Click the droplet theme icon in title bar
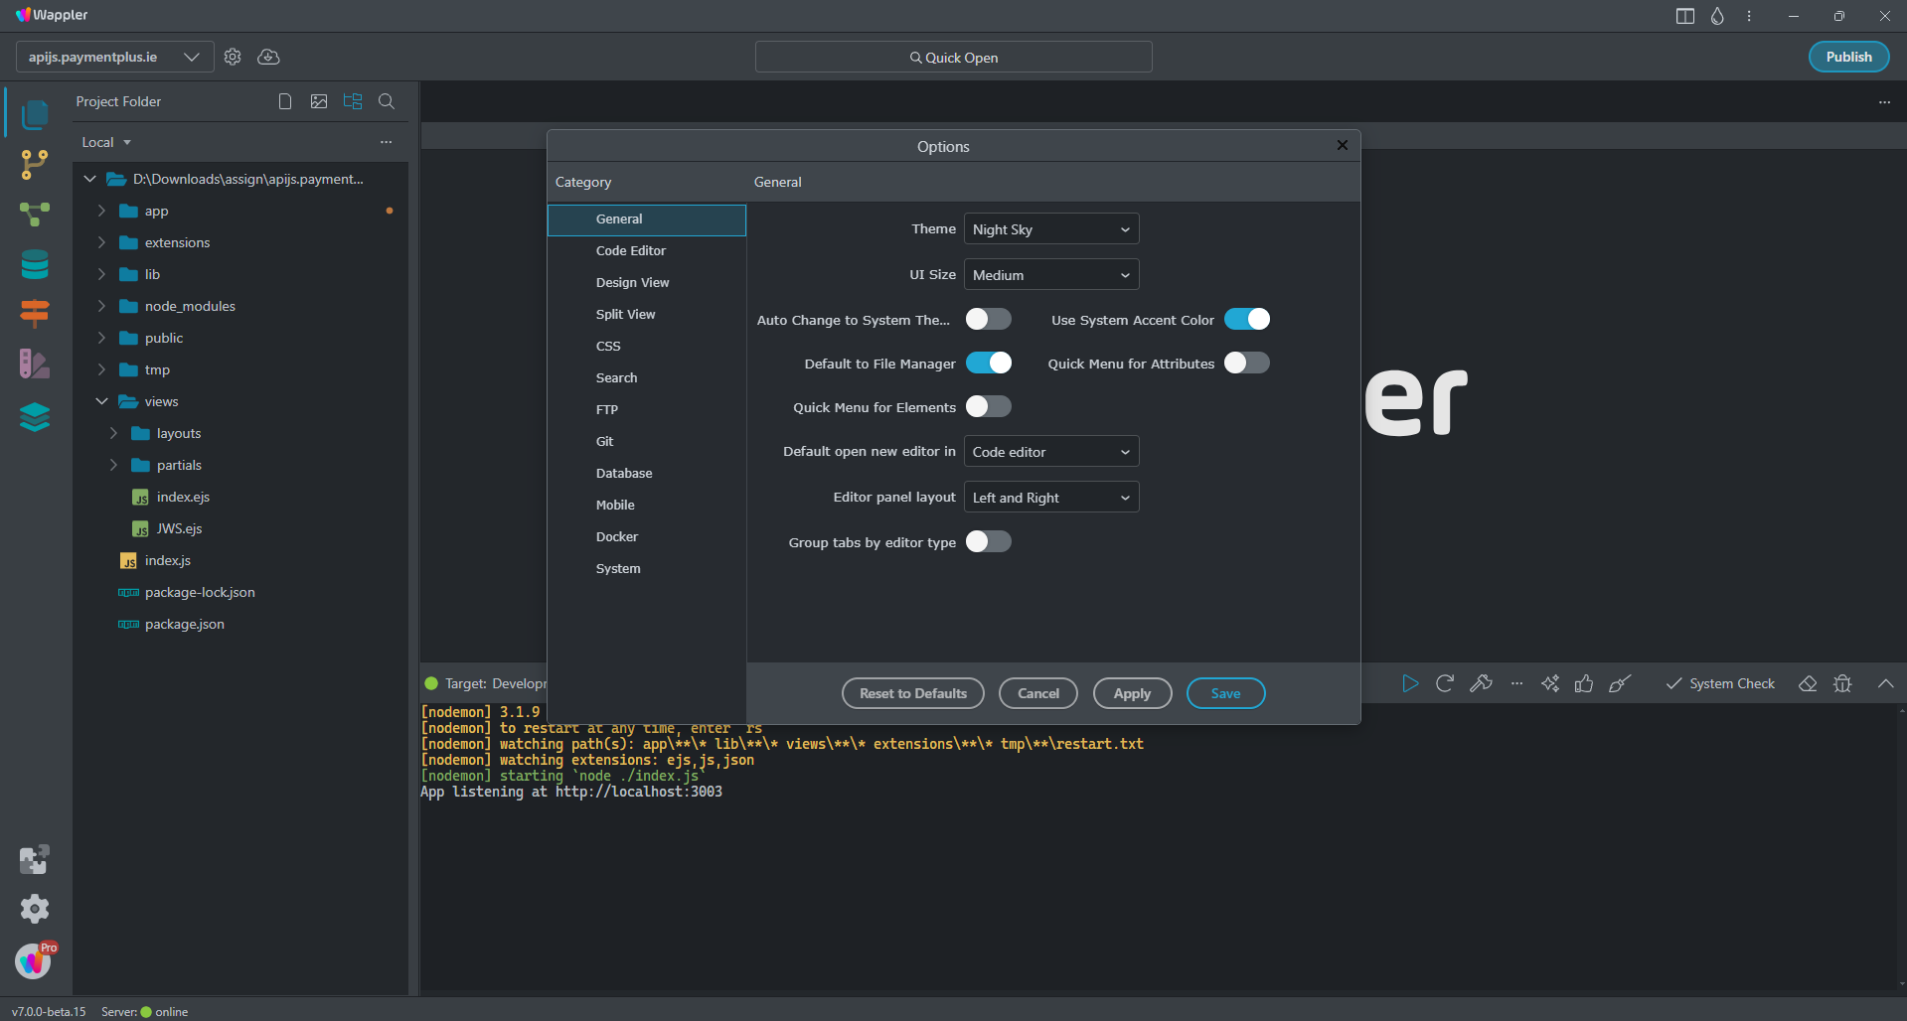Image resolution: width=1907 pixels, height=1021 pixels. pyautogui.click(x=1717, y=16)
